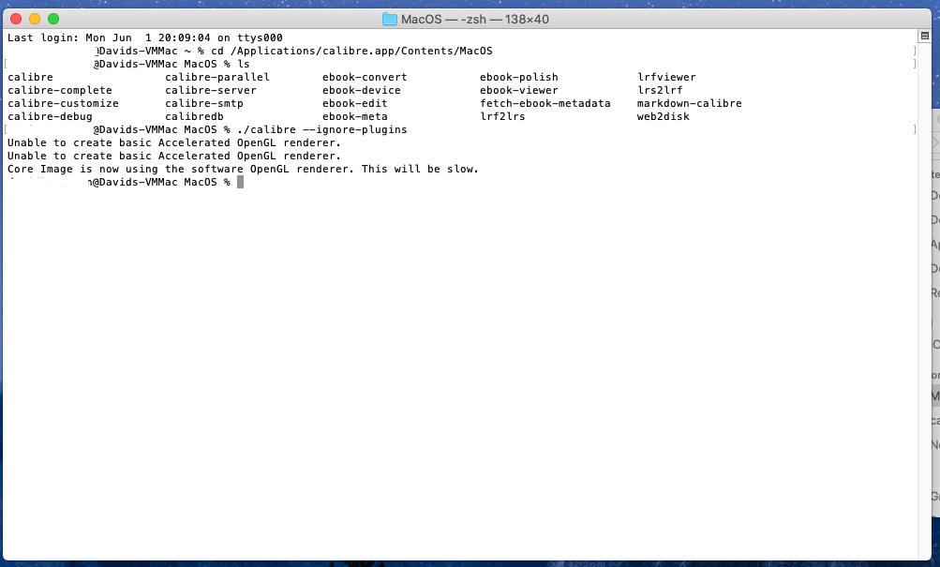Click 'lrfviewer' in the listing
The width and height of the screenshot is (940, 567).
[x=666, y=77]
